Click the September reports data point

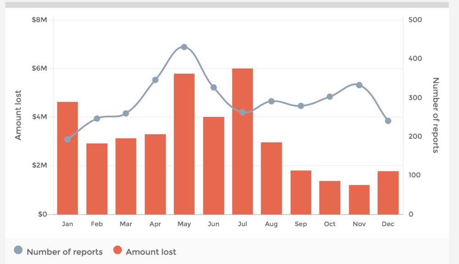tap(301, 106)
